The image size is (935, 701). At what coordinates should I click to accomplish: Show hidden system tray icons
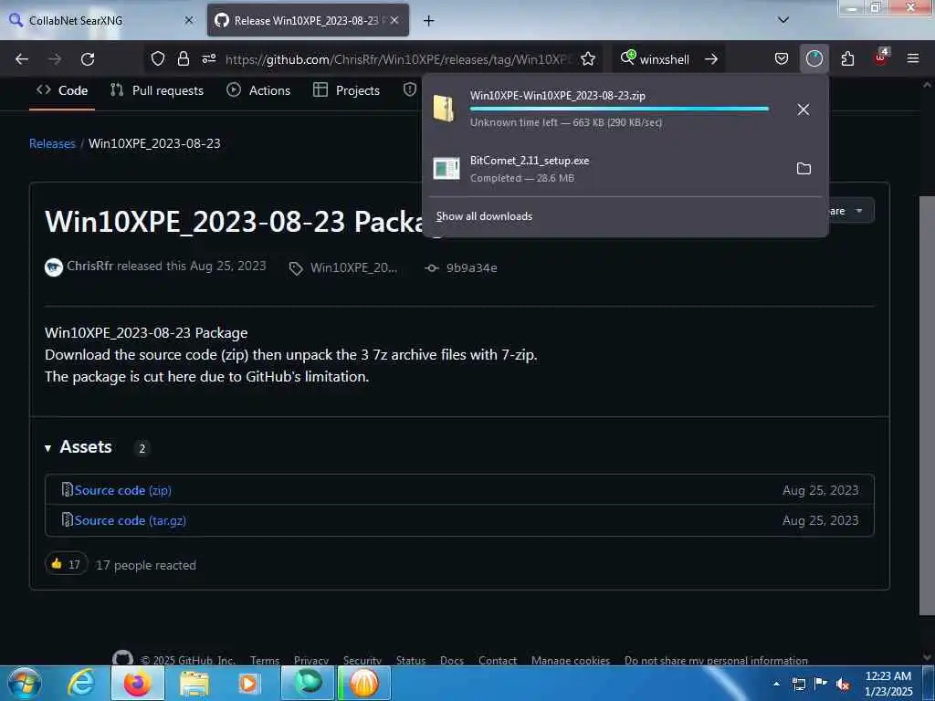pos(776,684)
